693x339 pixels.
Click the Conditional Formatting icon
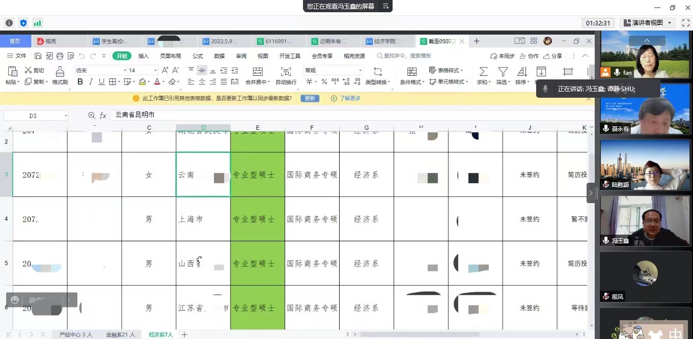coord(411,71)
